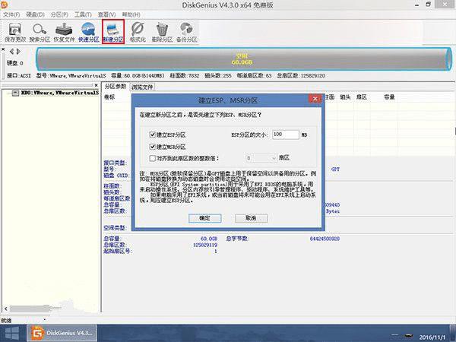This screenshot has height=342, width=456.
Task: Click the sector column header
Action: [362, 97]
